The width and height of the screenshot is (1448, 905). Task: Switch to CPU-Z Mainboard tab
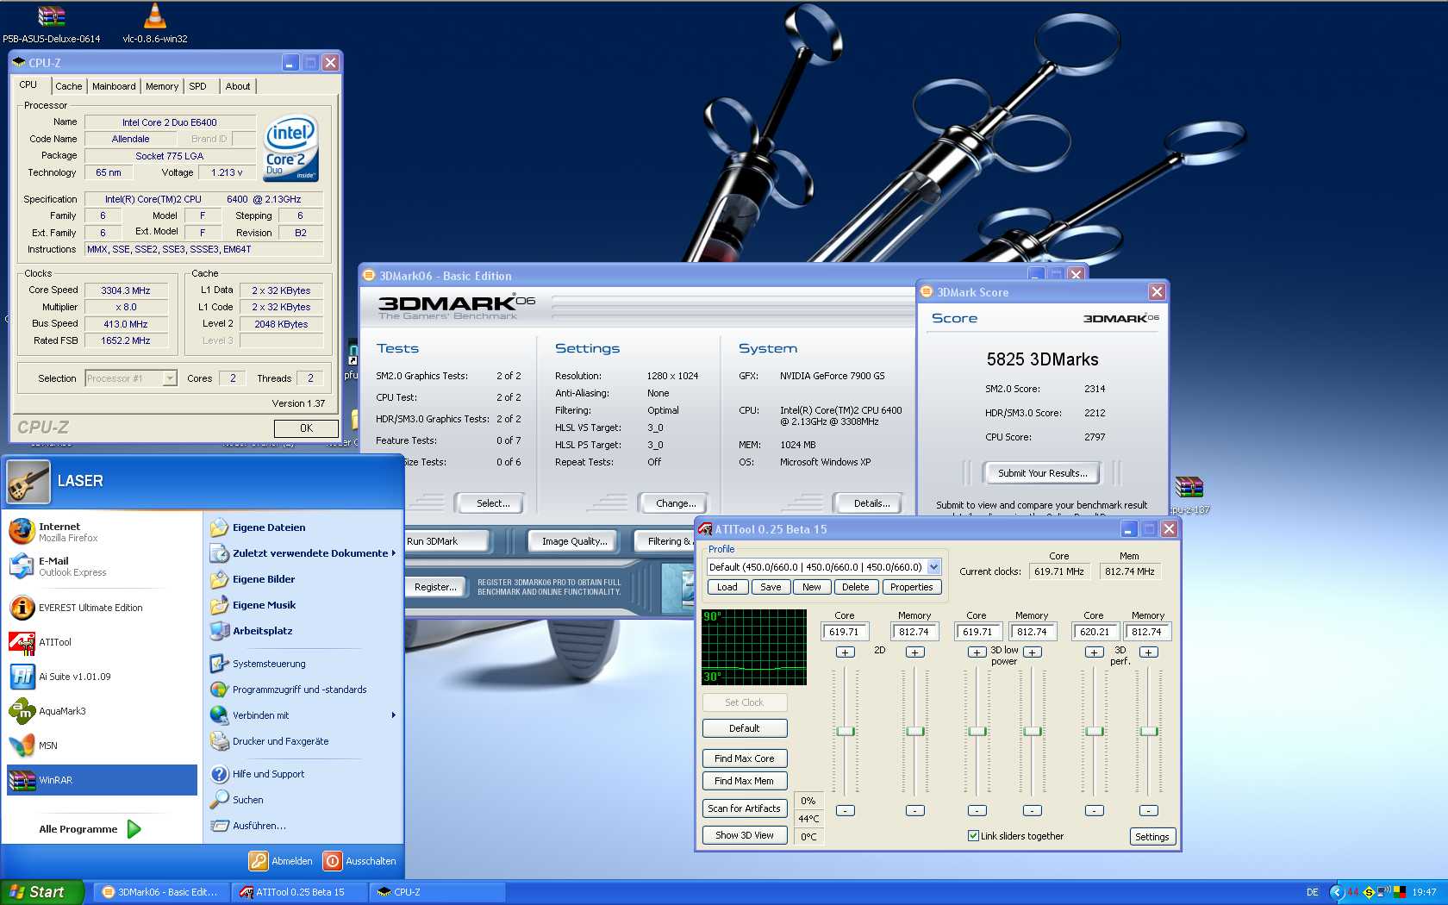(x=114, y=86)
